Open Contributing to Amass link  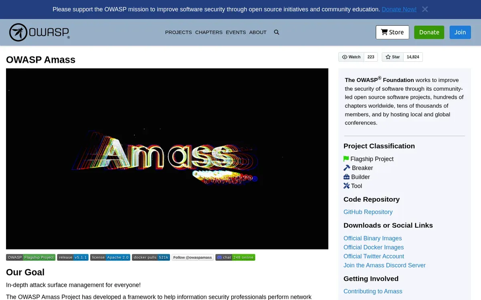pyautogui.click(x=373, y=291)
